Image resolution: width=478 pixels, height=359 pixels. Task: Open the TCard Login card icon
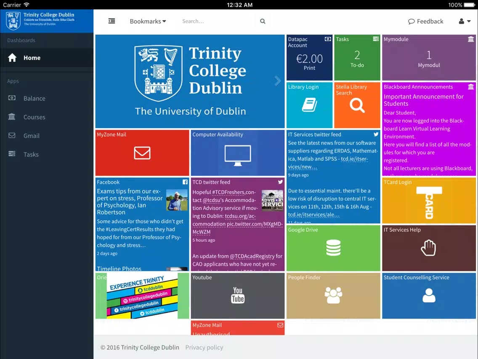click(429, 203)
